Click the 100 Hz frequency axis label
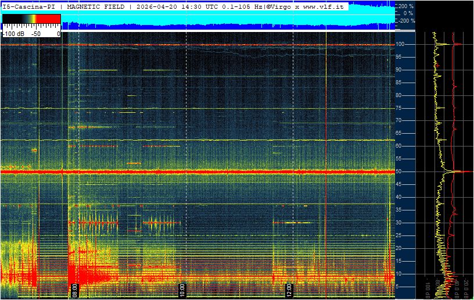The height and width of the screenshot is (300, 474). [400, 44]
